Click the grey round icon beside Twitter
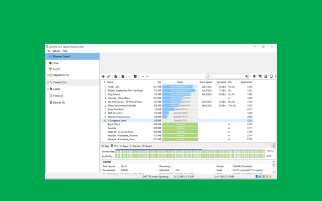 coord(264,176)
